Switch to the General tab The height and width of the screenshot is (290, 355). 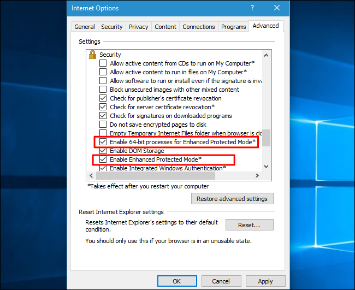85,27
